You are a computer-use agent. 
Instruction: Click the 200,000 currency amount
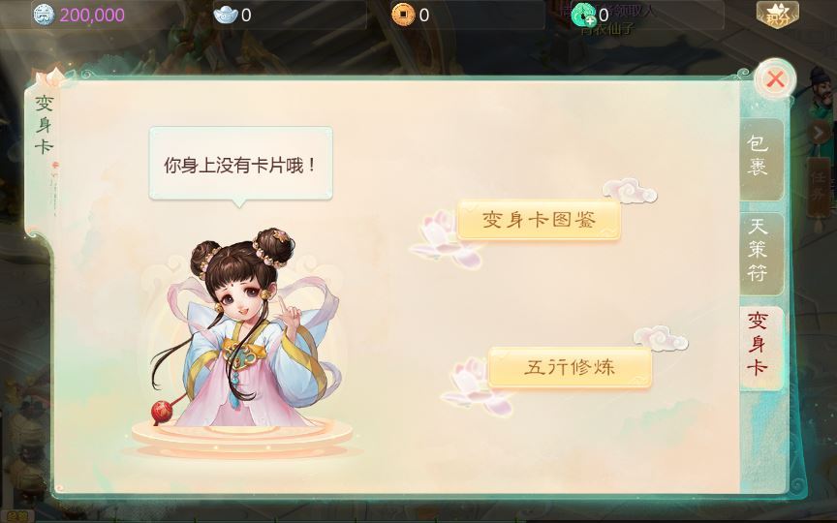tap(92, 15)
